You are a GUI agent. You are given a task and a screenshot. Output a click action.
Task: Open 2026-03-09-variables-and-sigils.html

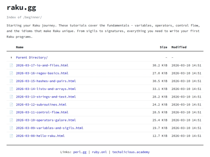[49, 128]
